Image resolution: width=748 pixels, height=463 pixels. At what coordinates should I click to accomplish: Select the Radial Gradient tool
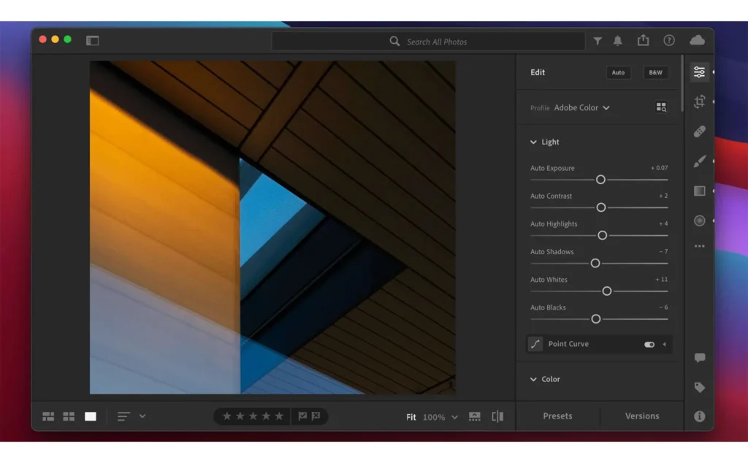pyautogui.click(x=699, y=221)
